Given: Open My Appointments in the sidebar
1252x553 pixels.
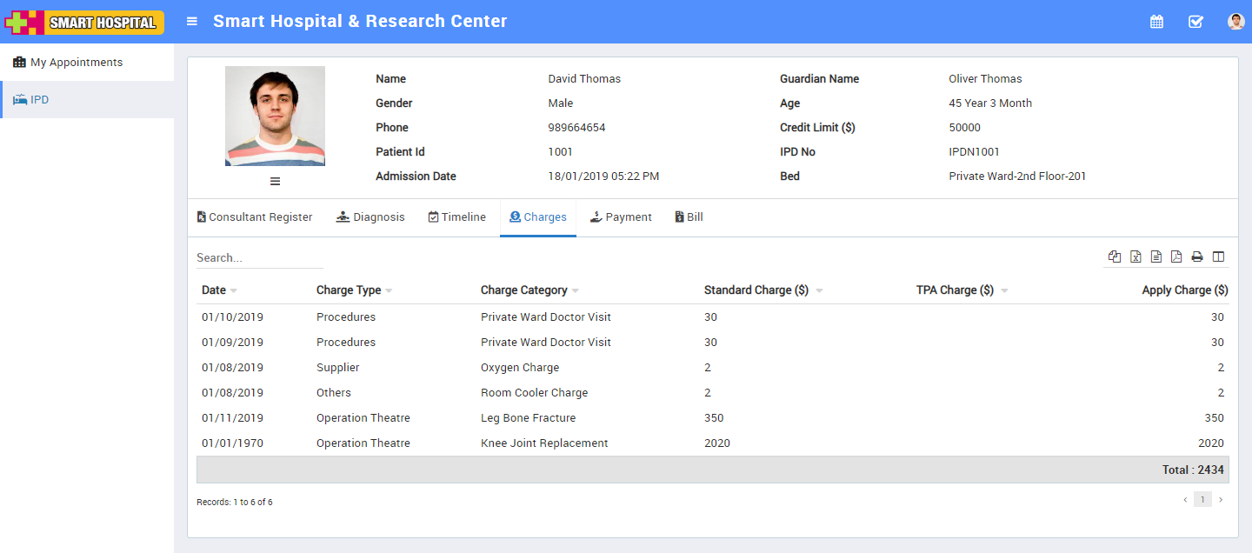Looking at the screenshot, I should coord(77,63).
